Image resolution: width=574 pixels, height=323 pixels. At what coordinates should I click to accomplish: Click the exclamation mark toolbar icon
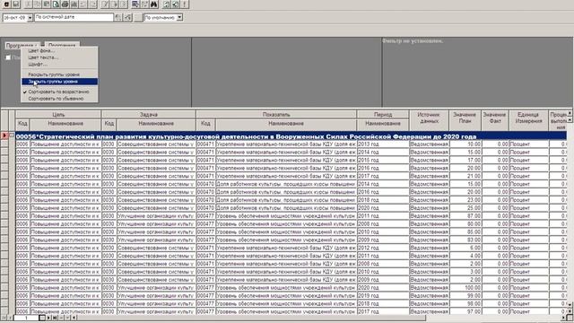(185, 4)
